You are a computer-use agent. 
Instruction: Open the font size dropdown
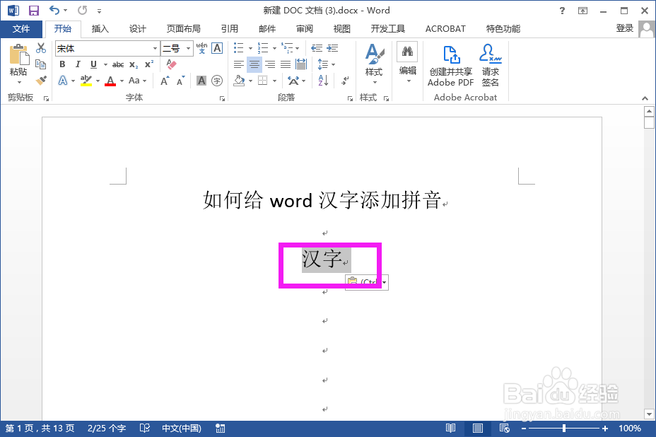point(188,49)
